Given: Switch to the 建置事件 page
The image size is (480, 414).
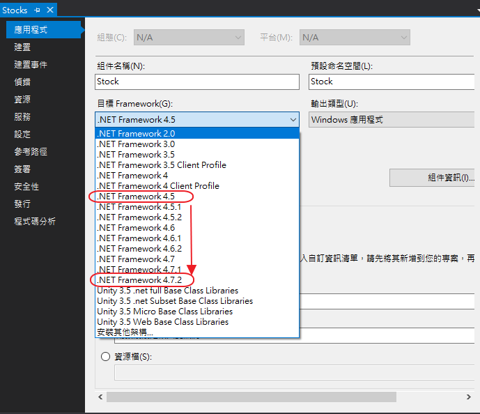Looking at the screenshot, I should 31,65.
